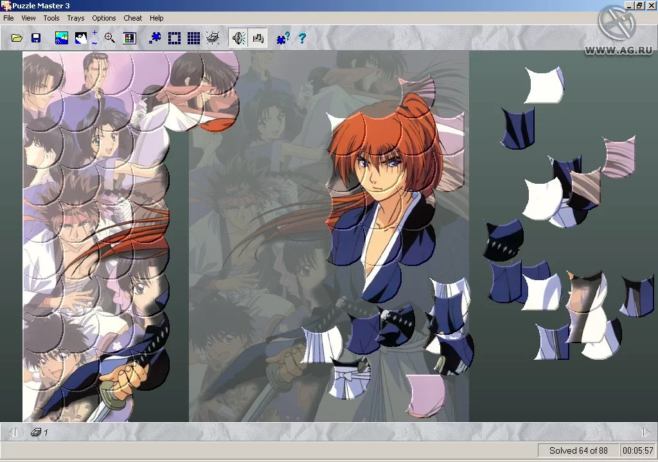
Task: Open the Options menu
Action: (x=103, y=18)
